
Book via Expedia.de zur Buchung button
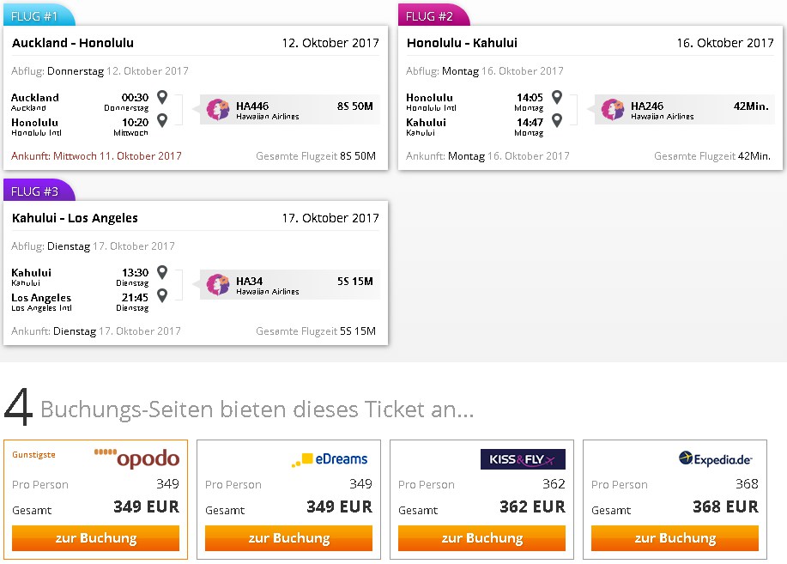tap(675, 538)
